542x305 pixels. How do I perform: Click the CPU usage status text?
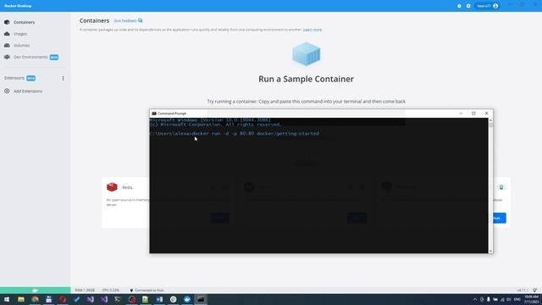point(111,290)
